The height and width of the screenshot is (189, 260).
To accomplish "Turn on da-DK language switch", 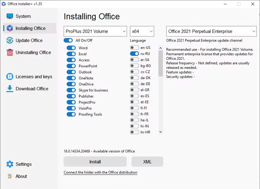I will tap(135, 78).
